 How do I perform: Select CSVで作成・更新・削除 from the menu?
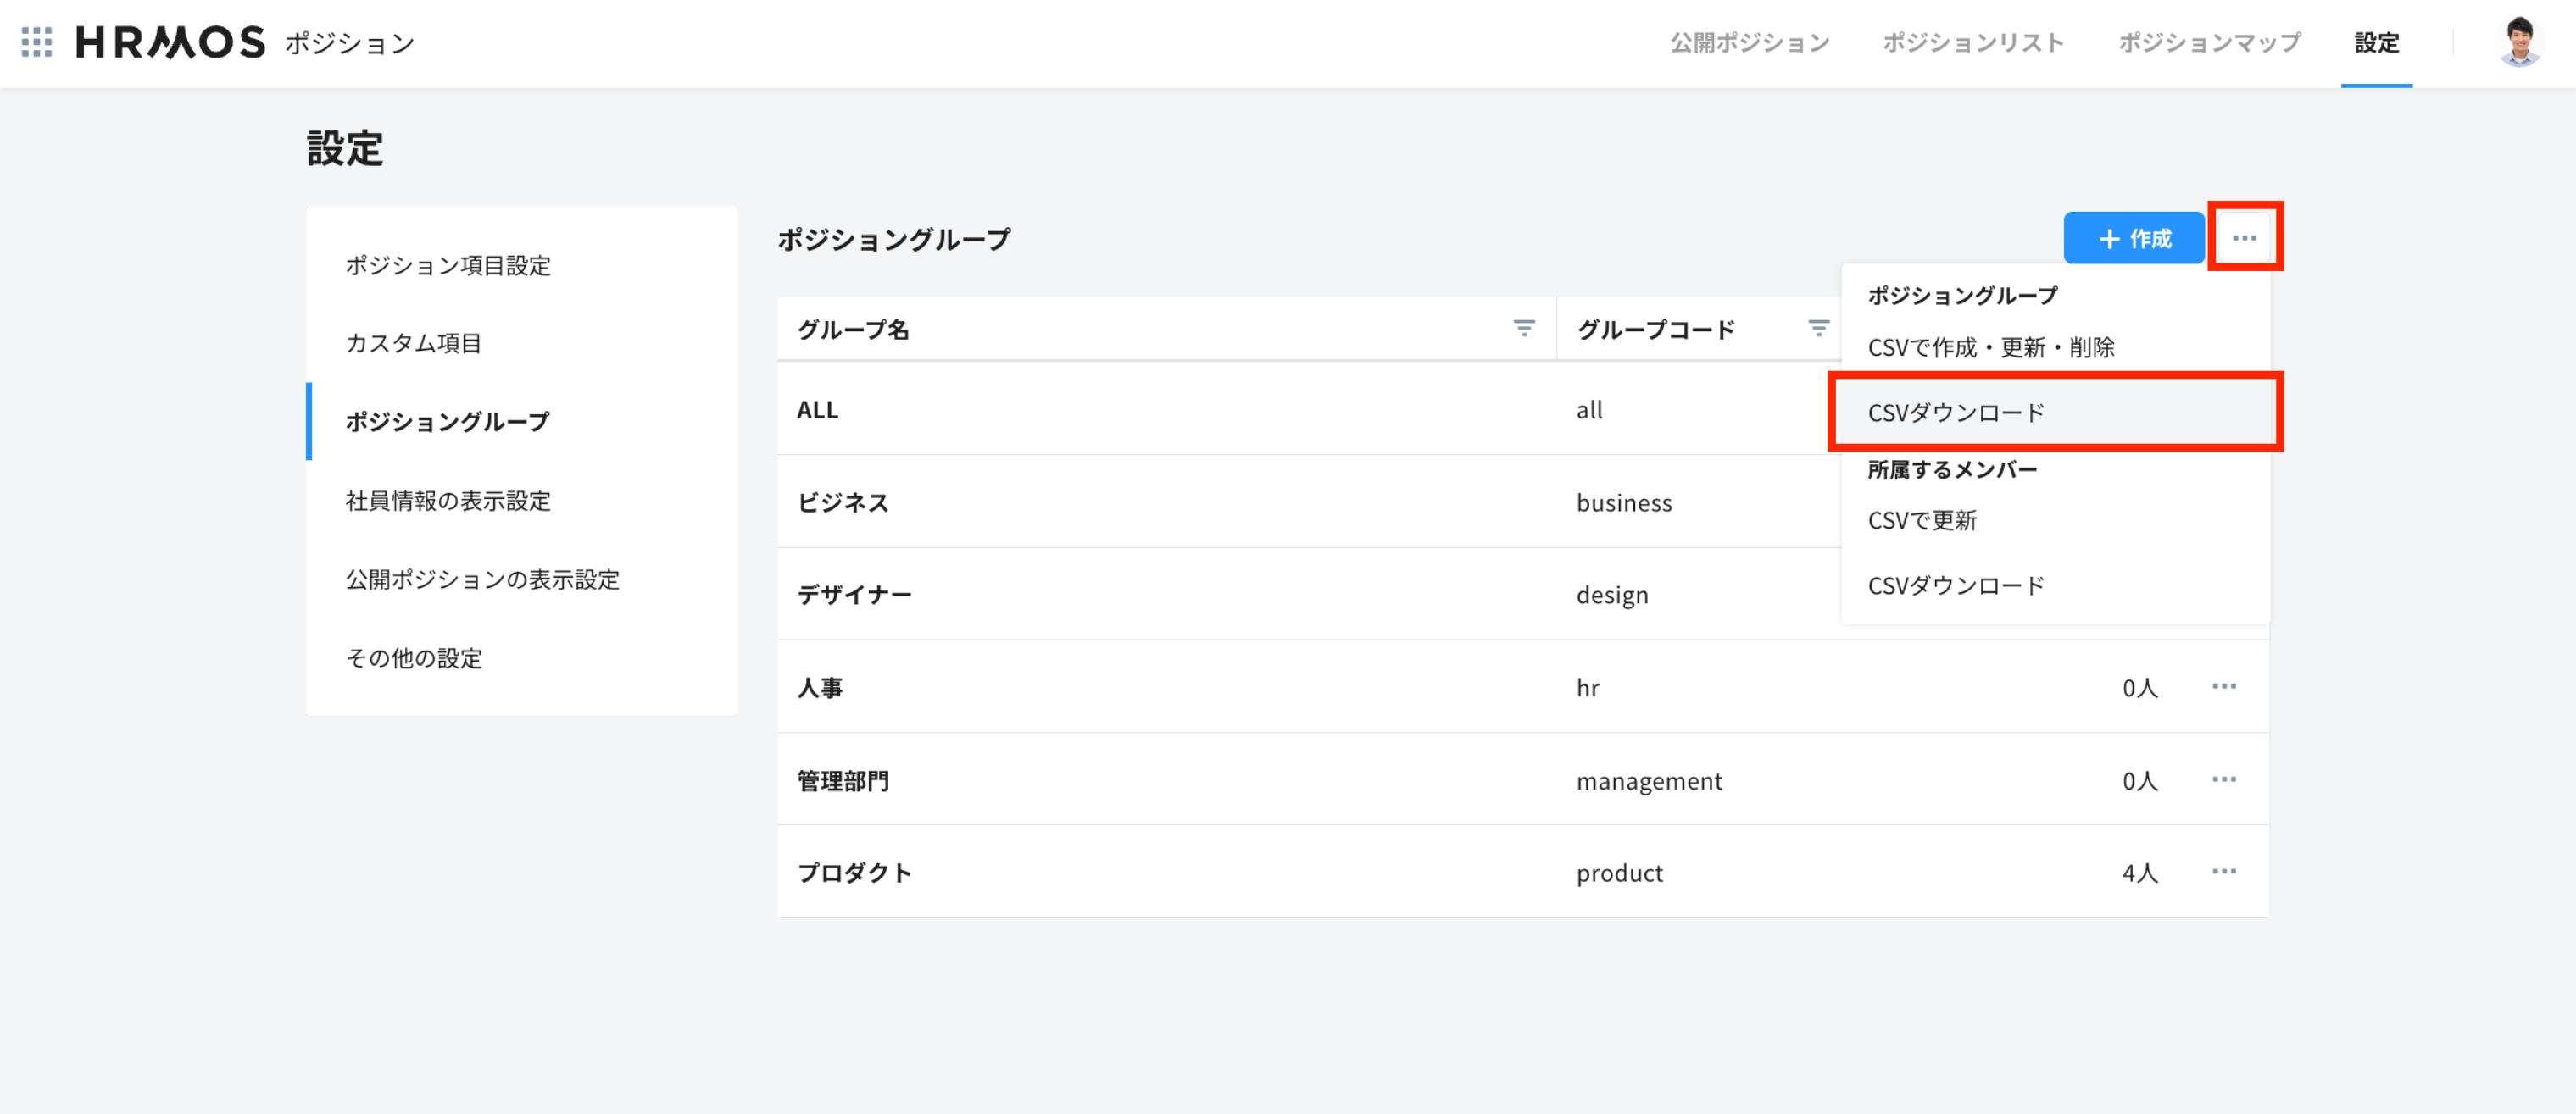point(1990,347)
